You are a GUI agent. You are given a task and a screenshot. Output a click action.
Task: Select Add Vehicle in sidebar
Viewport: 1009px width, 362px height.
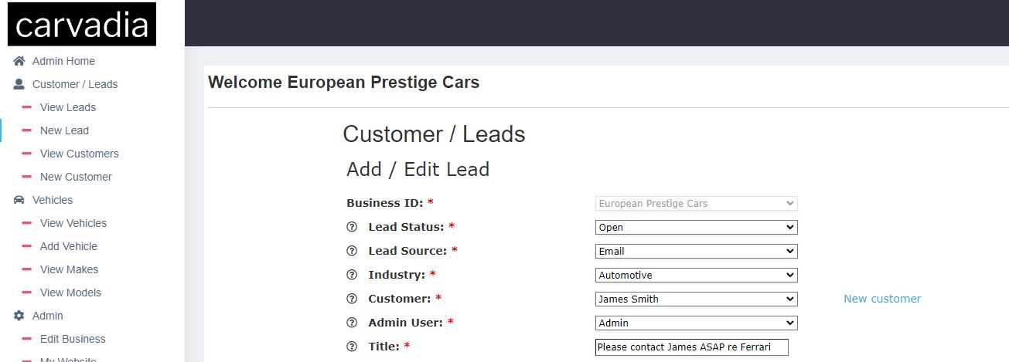pyautogui.click(x=69, y=246)
